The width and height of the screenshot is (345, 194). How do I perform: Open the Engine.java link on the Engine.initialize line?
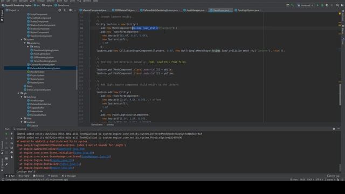coord(70,164)
